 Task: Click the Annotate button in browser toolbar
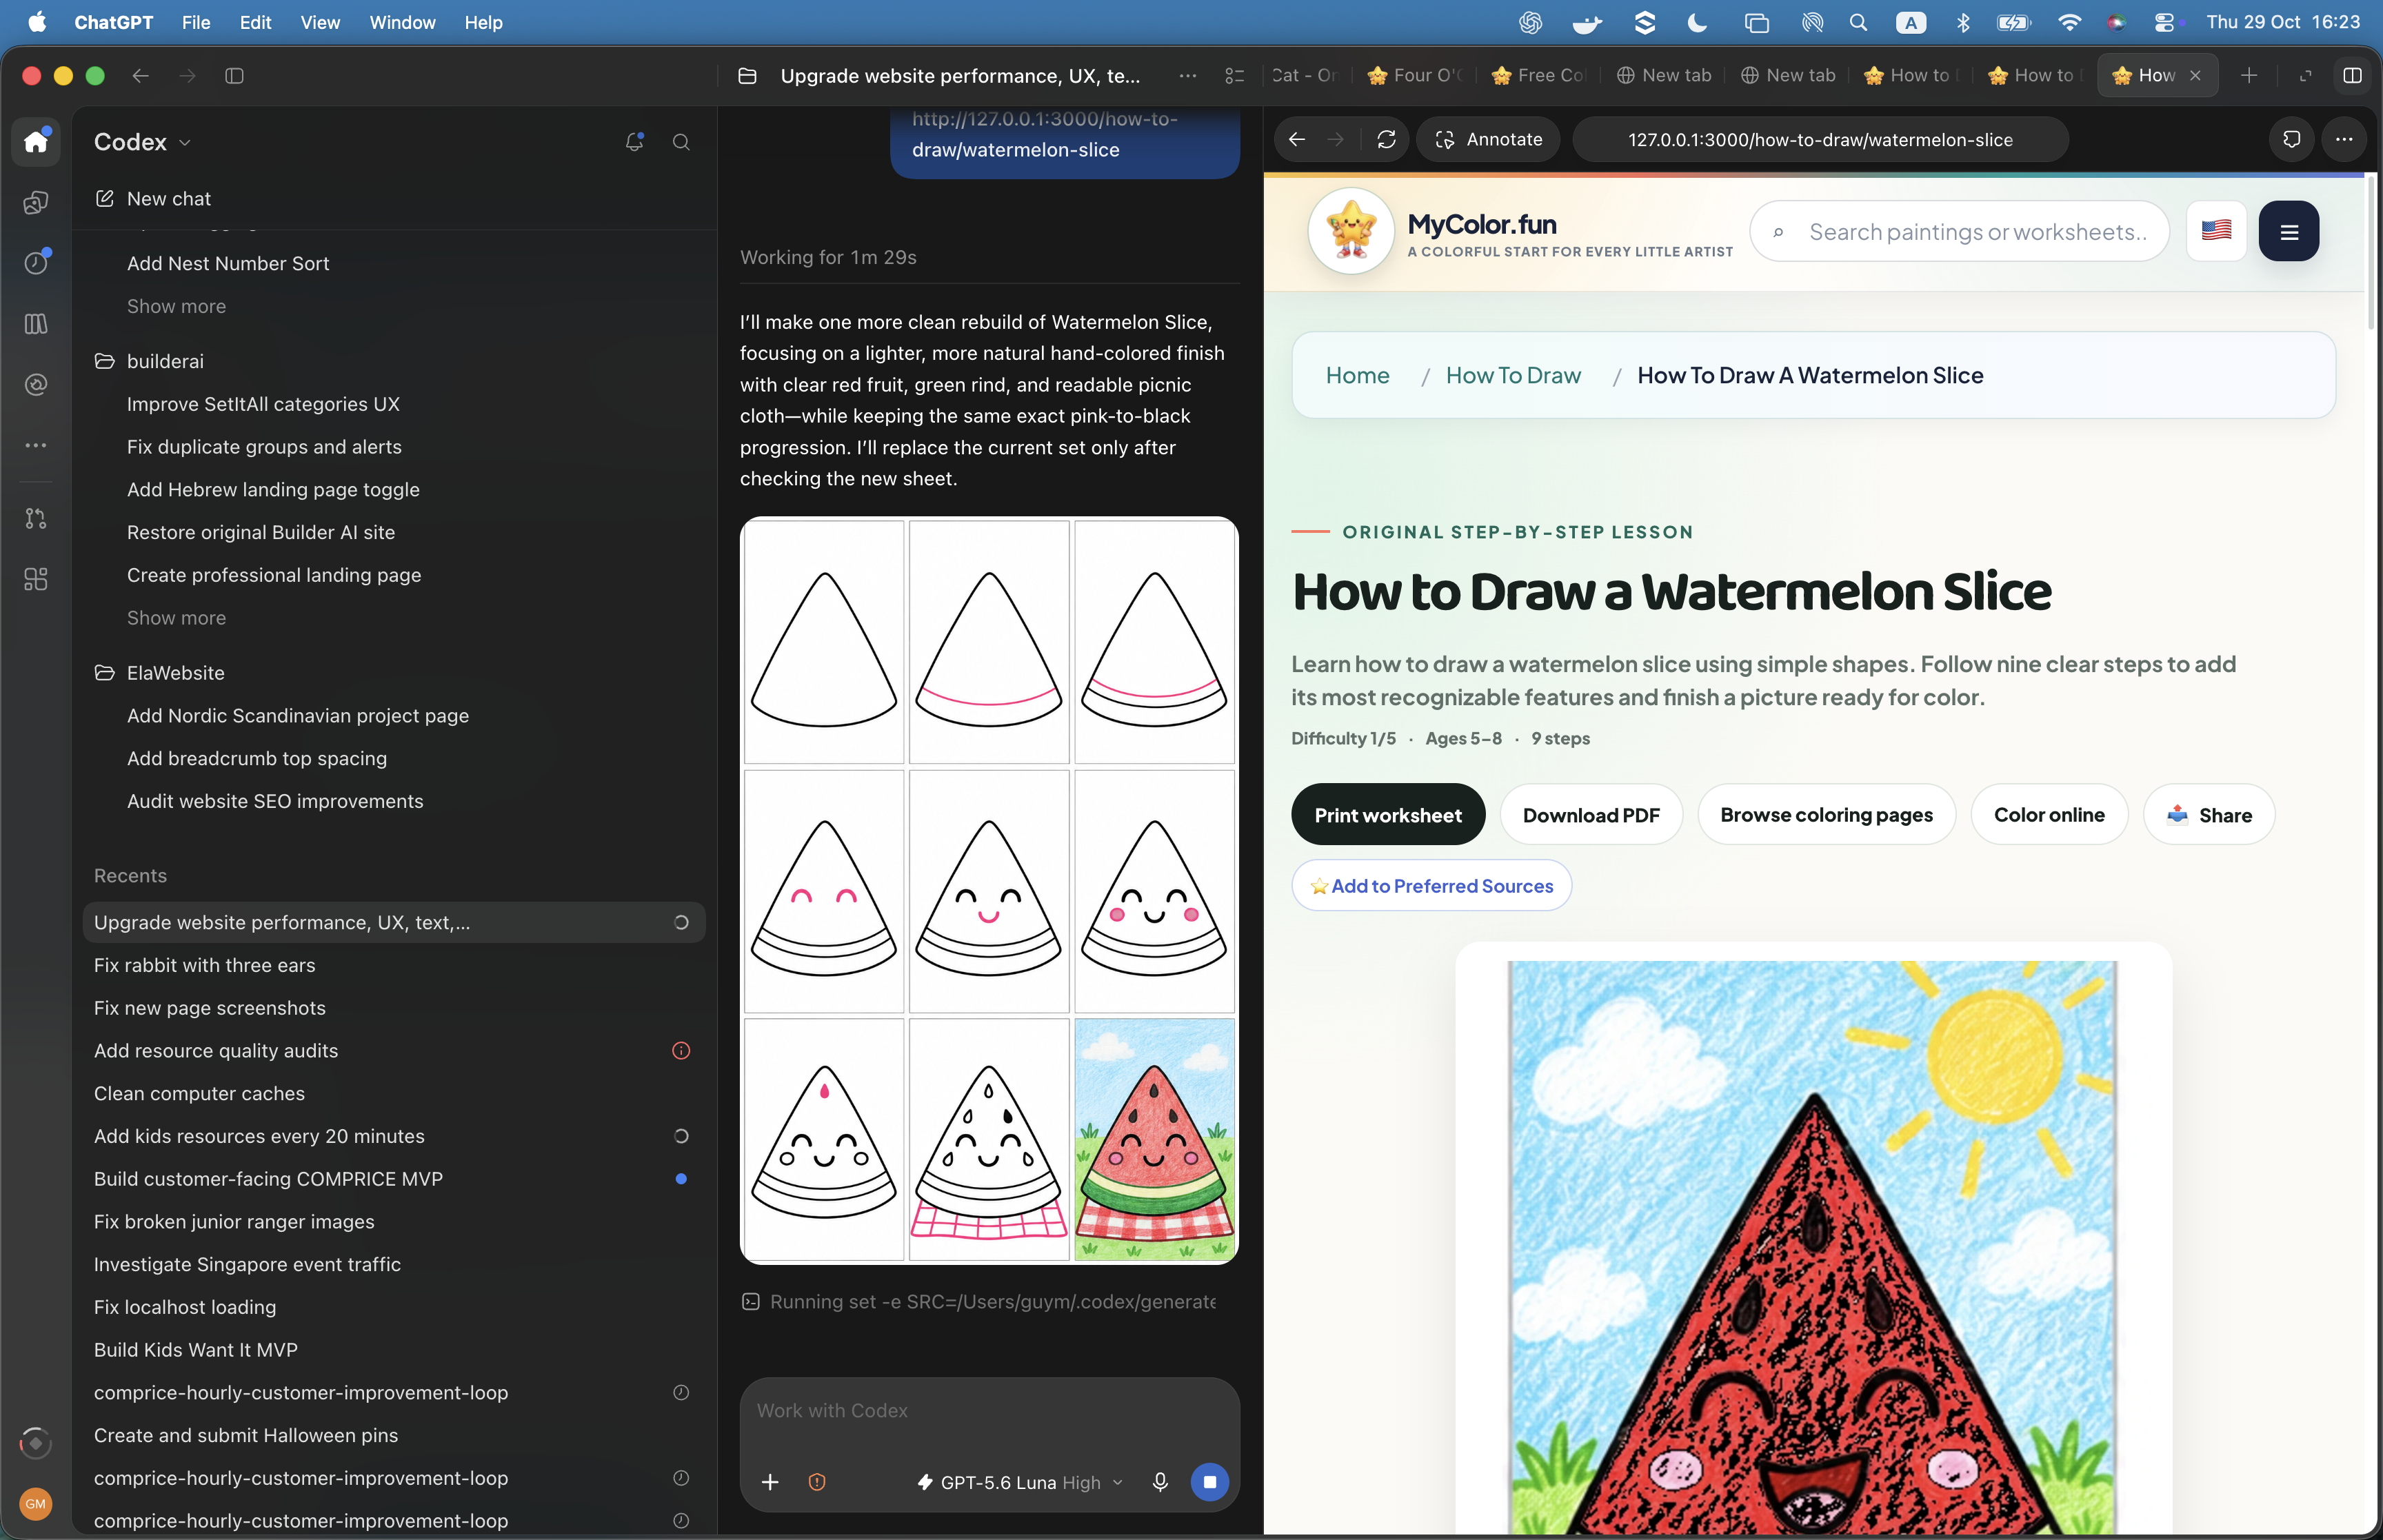pos(1488,139)
